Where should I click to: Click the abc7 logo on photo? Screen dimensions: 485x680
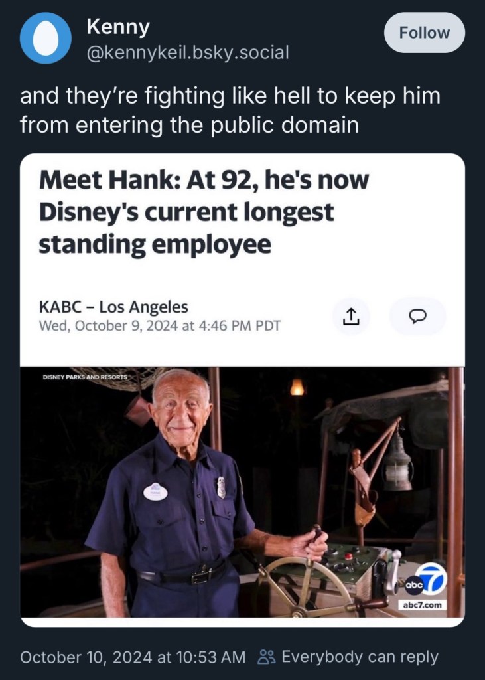pos(425,580)
